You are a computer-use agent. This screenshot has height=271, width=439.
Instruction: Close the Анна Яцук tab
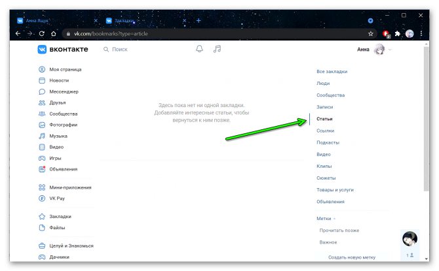96,21
